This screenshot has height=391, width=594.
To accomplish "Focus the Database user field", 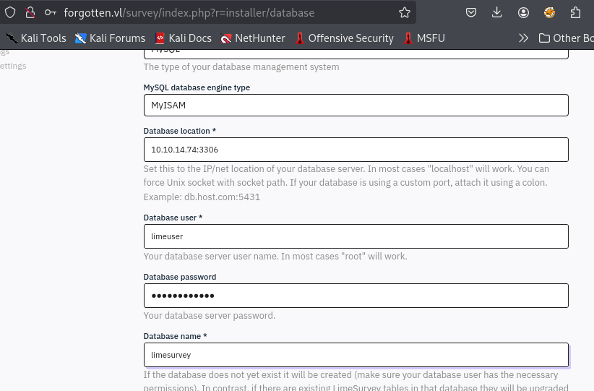I will click(x=356, y=236).
